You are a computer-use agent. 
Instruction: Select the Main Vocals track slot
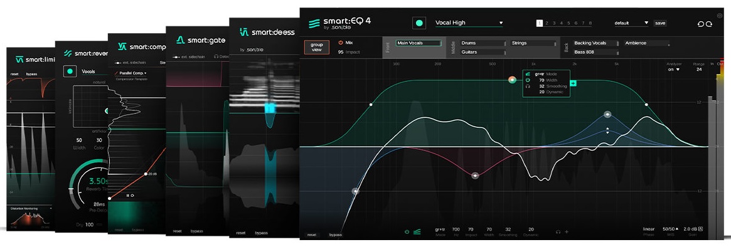click(419, 43)
